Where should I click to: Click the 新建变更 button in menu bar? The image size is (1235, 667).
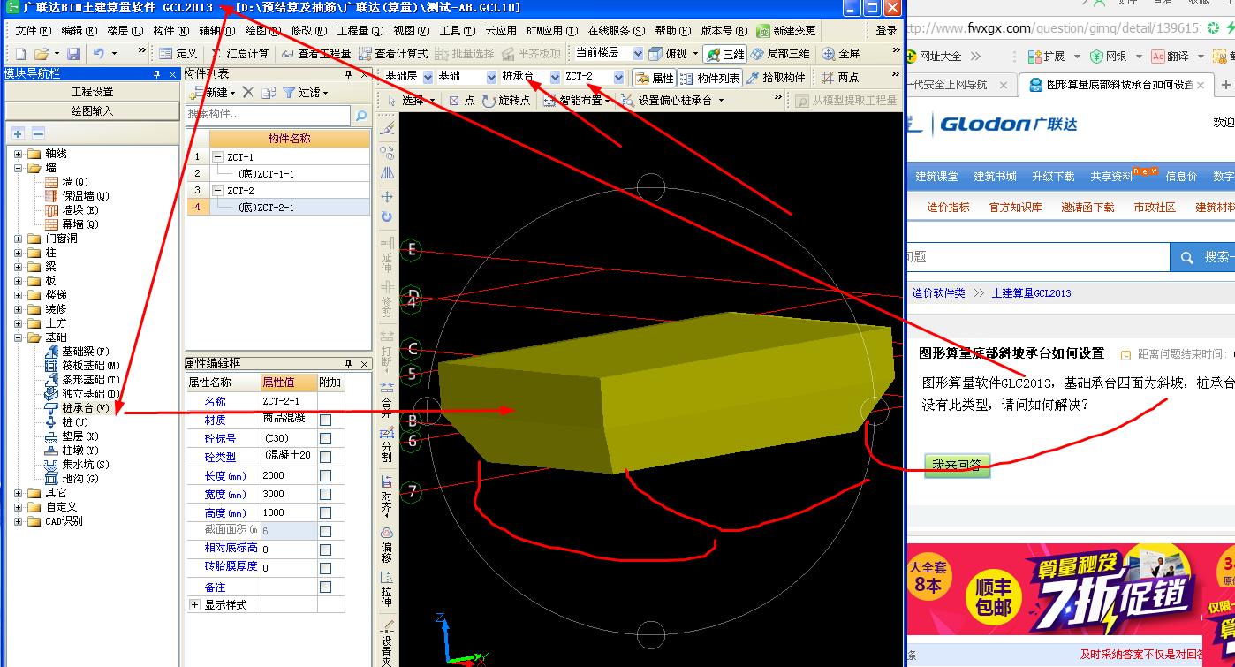pos(786,31)
